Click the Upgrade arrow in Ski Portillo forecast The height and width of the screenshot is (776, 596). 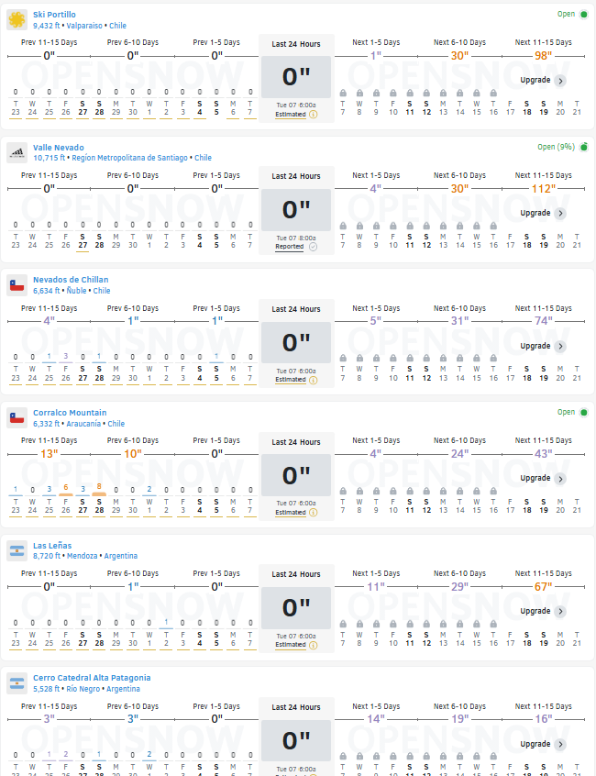560,81
